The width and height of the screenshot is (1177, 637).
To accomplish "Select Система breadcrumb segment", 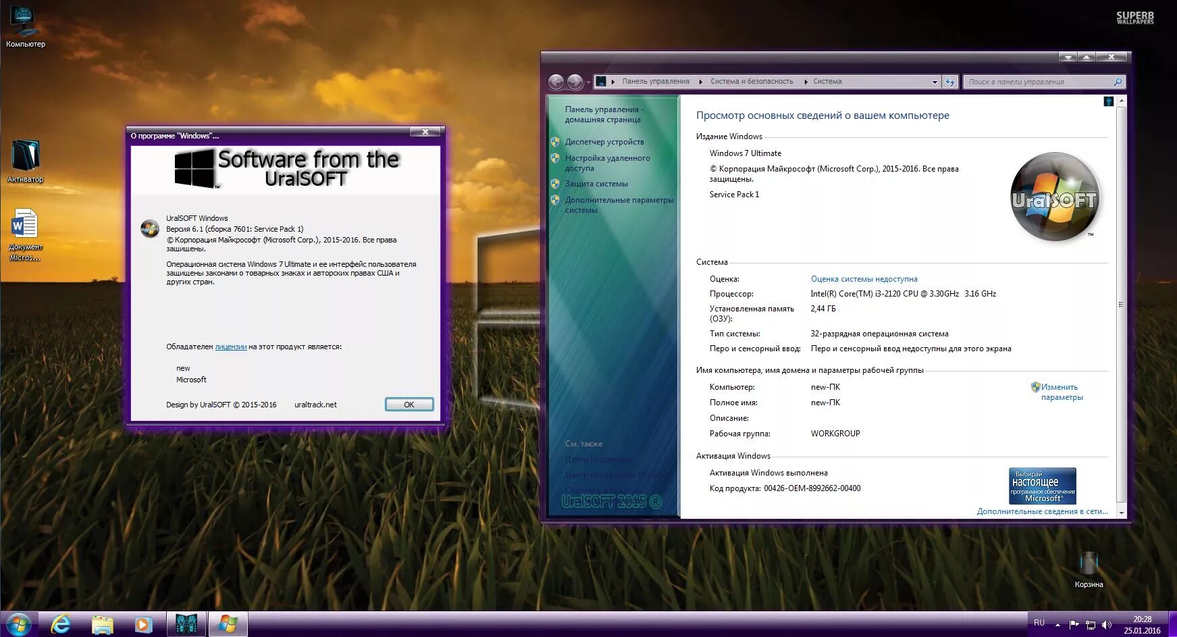I will point(827,82).
